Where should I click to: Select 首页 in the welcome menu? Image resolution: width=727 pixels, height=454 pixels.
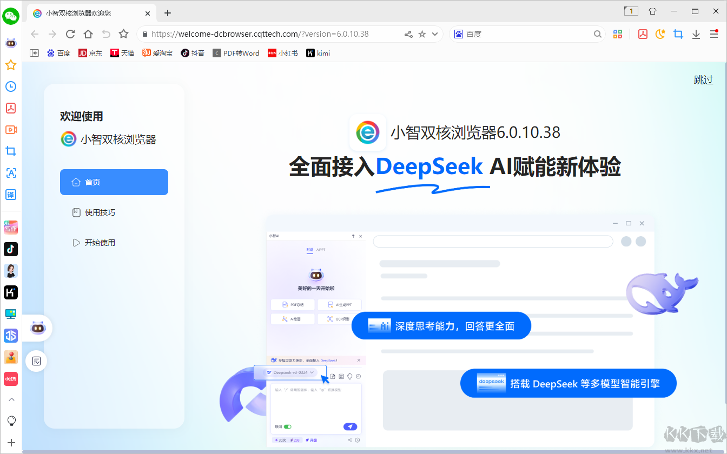[x=114, y=182]
